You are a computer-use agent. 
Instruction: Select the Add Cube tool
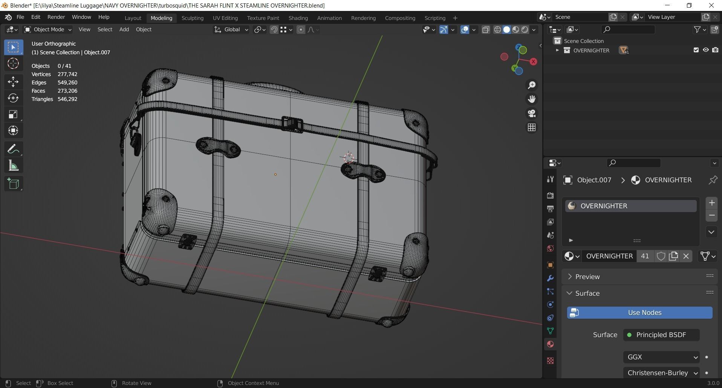tap(13, 184)
